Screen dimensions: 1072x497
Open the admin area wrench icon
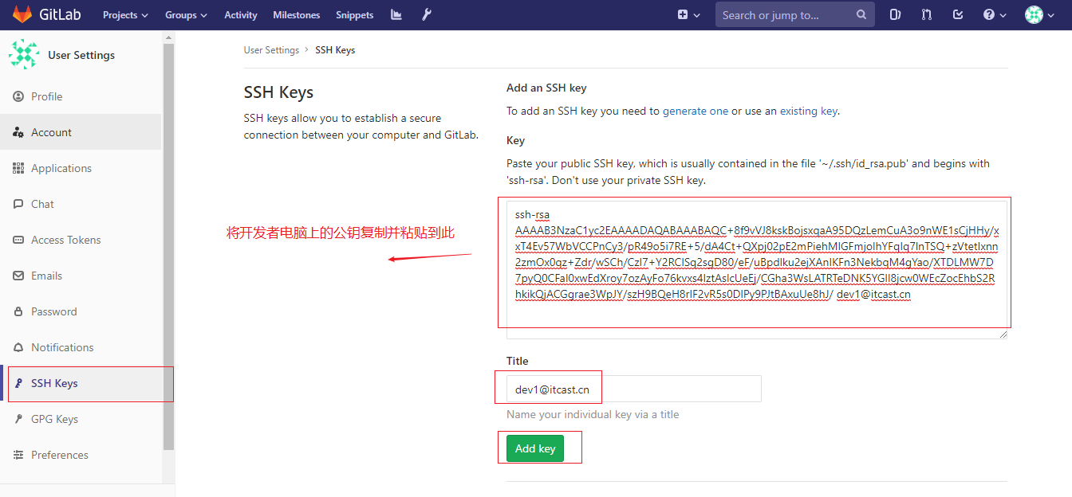(427, 14)
